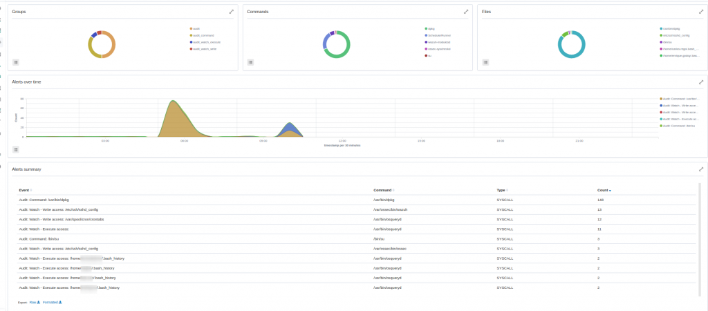This screenshot has height=311, width=708.
Task: Export alerts summary as Raw
Action: coord(35,302)
